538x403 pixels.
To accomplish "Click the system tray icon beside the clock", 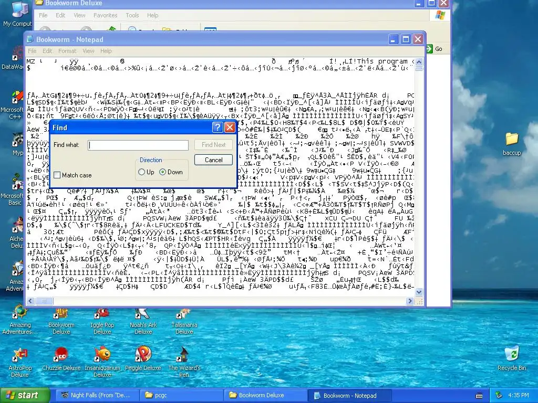I will (x=499, y=396).
